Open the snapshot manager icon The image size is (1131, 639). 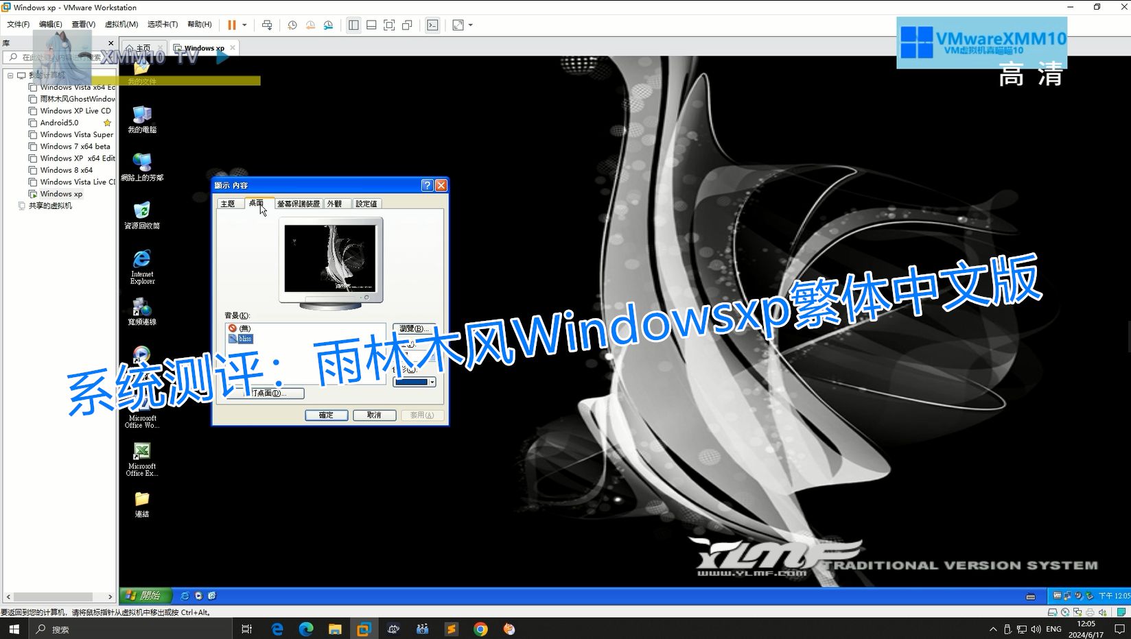(328, 25)
